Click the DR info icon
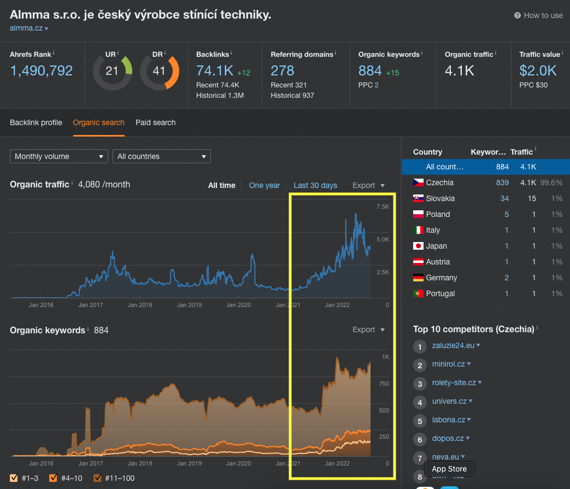 click(164, 53)
